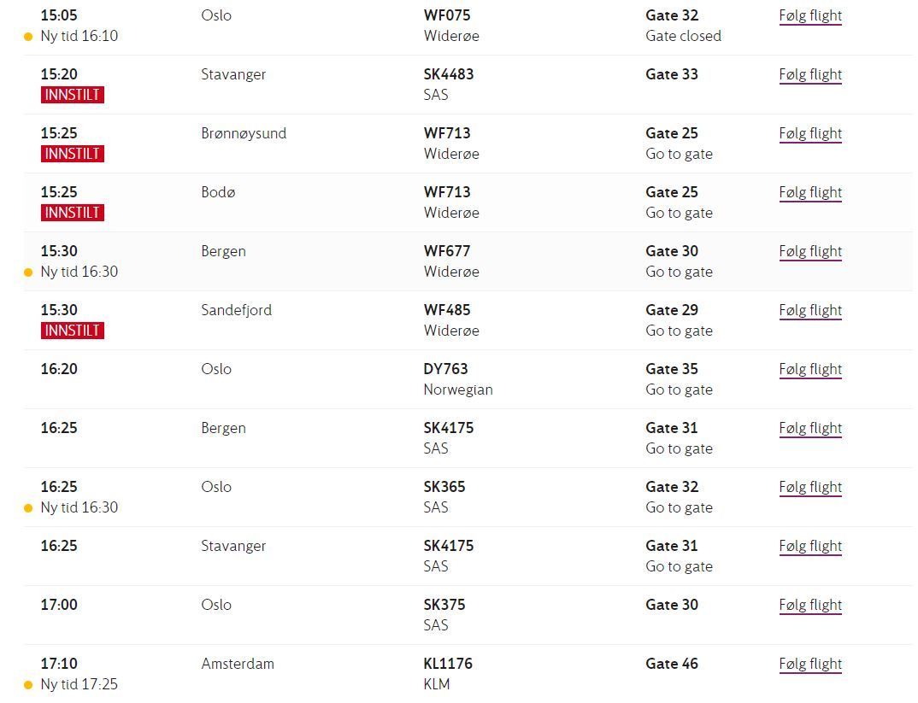This screenshot has height=703, width=918.
Task: Click the INNSTILT badge for Brønnøysund flight
Action: (x=73, y=154)
